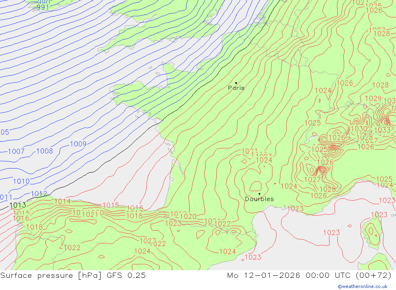Click the 'Mo 12-01-2026' date text
396x290 pixels.
(263, 275)
